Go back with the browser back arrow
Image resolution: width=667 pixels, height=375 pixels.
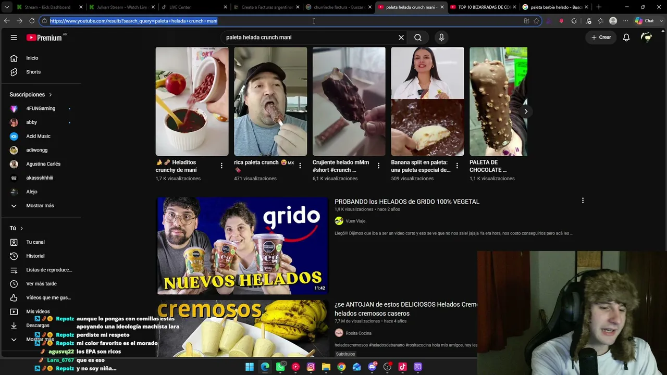7,21
